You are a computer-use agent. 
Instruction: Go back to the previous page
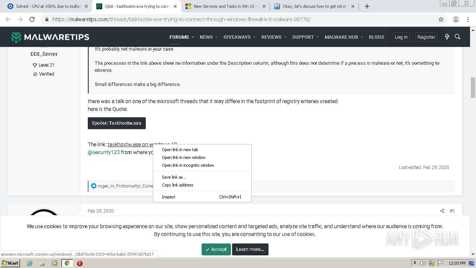point(8,19)
